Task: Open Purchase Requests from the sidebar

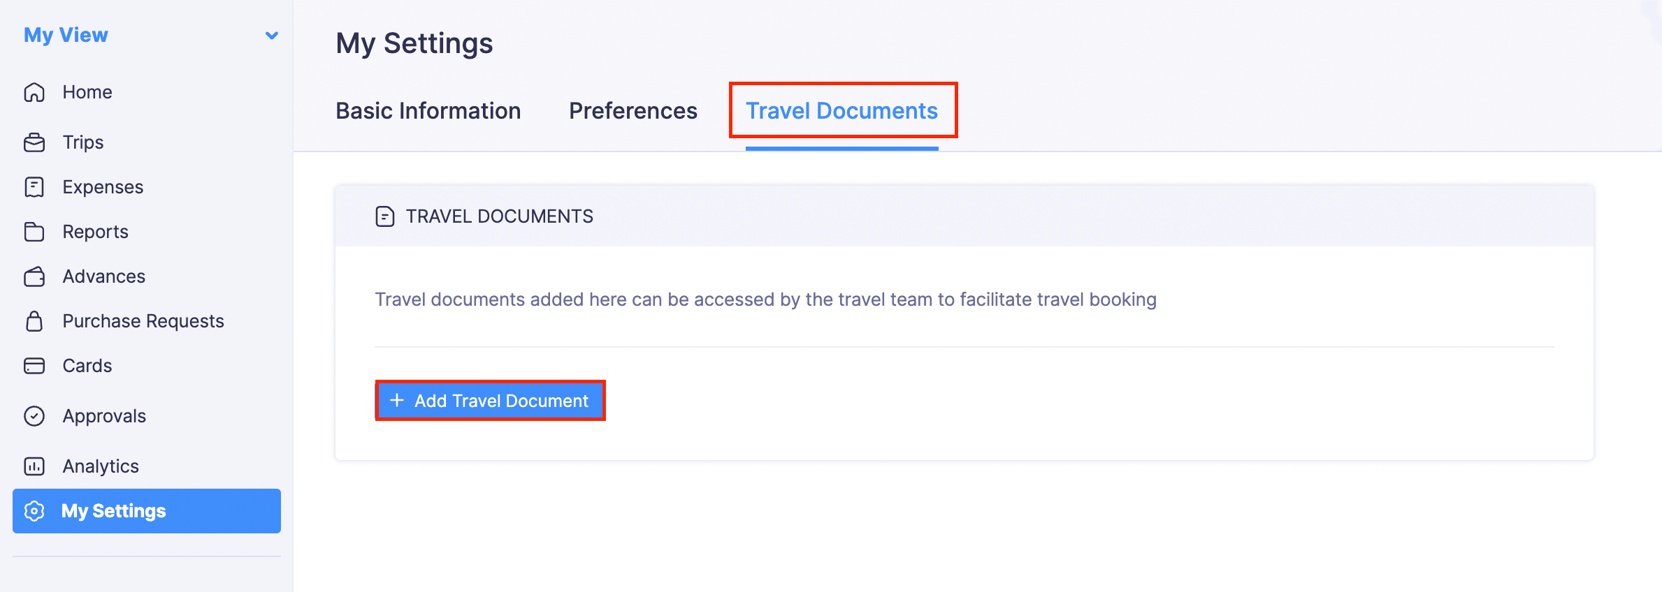Action: coord(143,321)
